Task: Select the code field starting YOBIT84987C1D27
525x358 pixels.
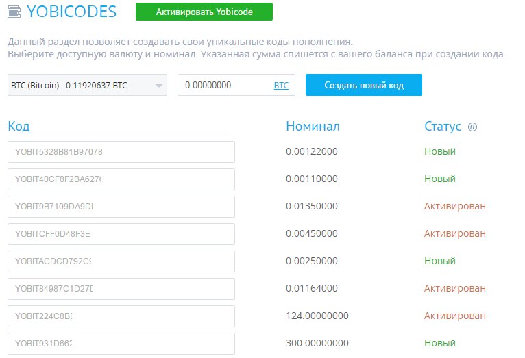Action: click(121, 289)
